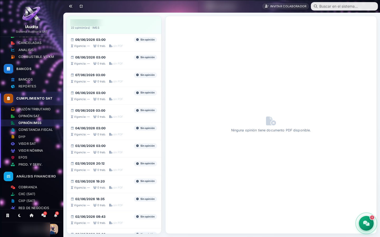Focus the Buscar en el sistema search field
Image resolution: width=380 pixels, height=237 pixels.
tap(344, 6)
